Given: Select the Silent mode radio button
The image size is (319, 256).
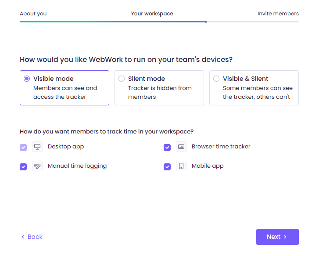Looking at the screenshot, I should coord(122,79).
